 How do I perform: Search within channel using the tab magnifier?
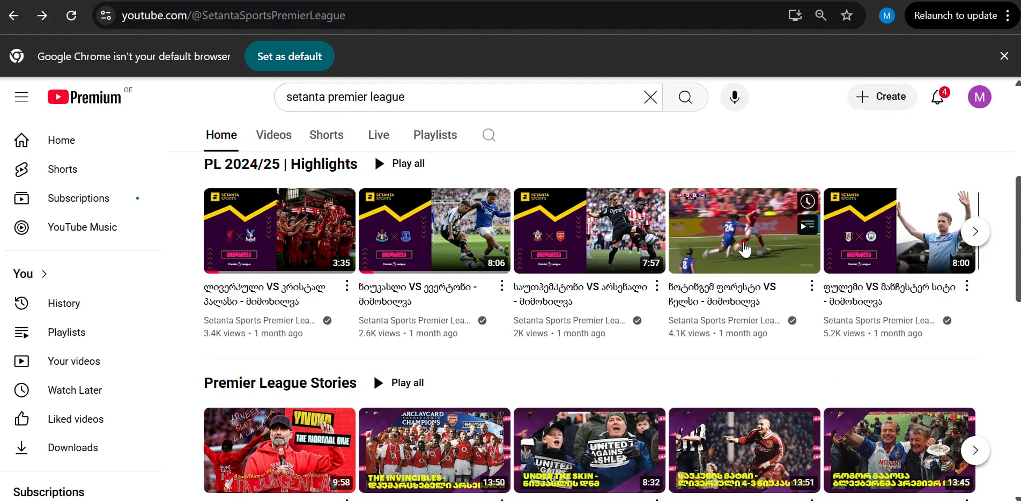[489, 135]
